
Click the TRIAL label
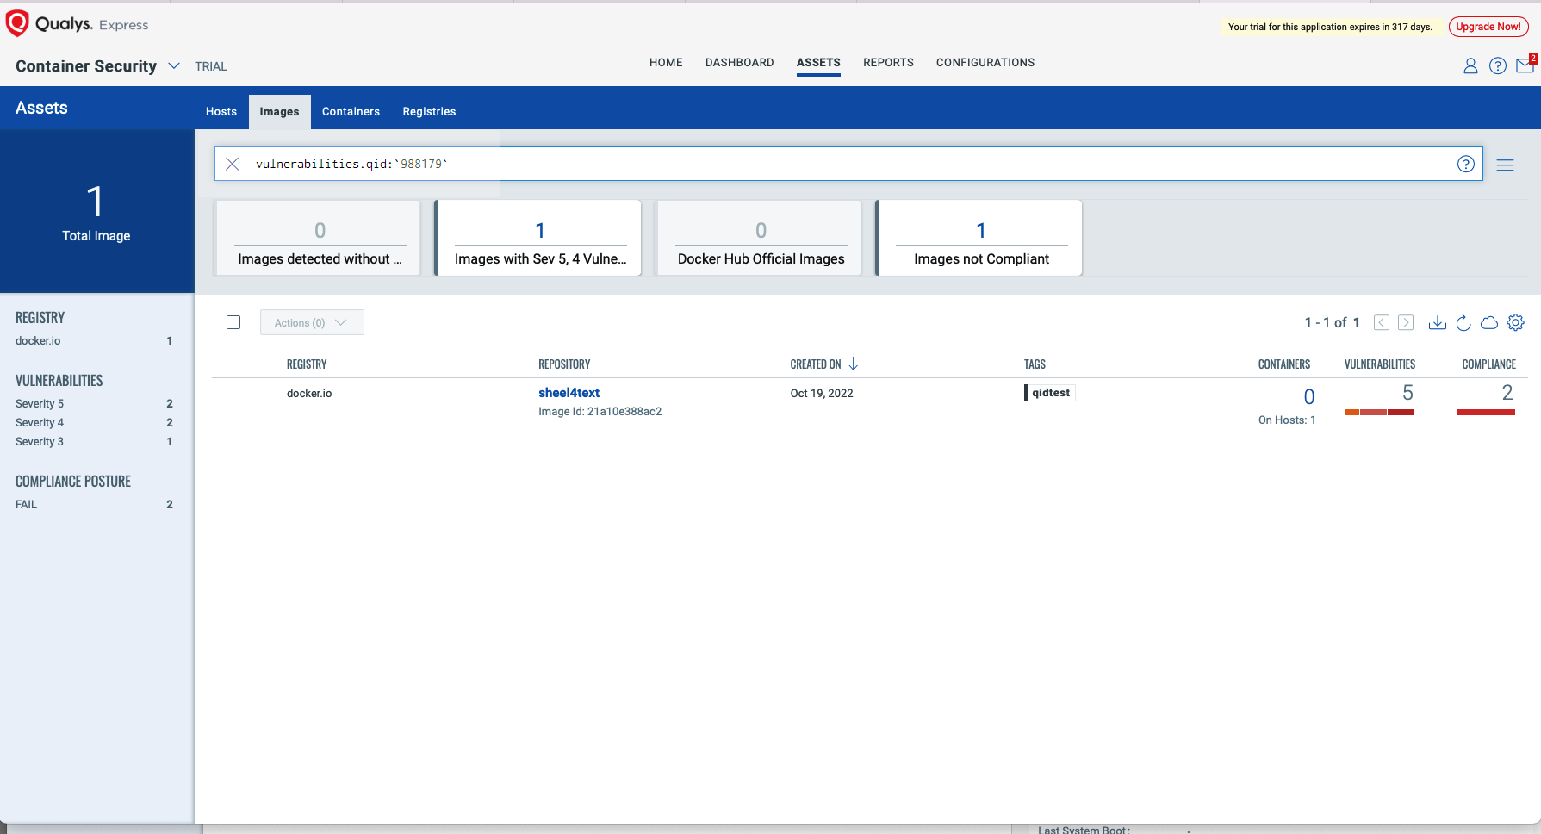click(211, 66)
